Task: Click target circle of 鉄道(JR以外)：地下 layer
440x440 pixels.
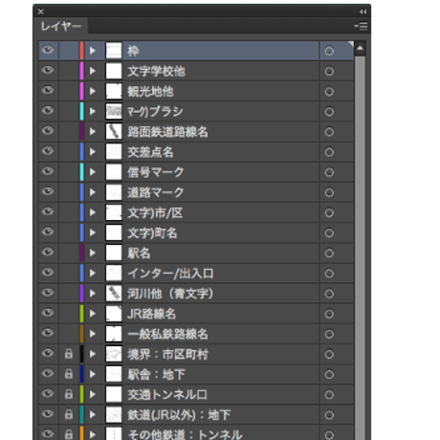Action: pos(329,415)
